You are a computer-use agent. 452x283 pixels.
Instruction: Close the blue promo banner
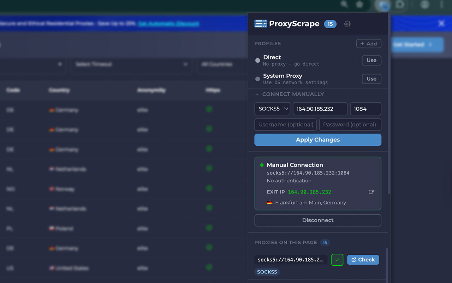click(441, 23)
